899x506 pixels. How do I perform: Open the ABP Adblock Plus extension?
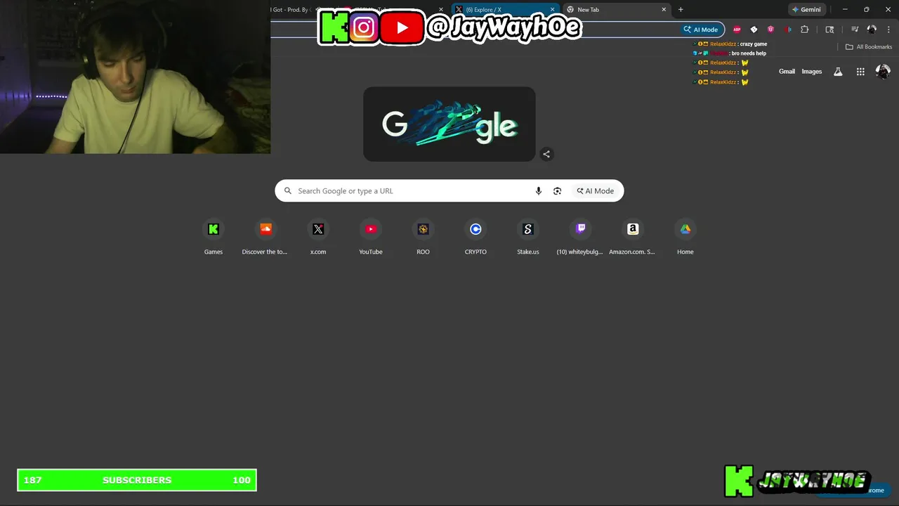point(737,30)
